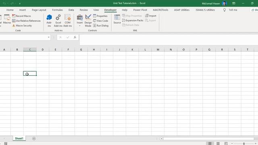The image size is (258, 145).
Task: Open the MACROTools tab
Action: 160,10
